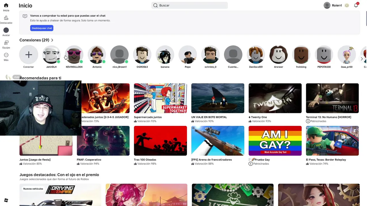Image resolution: width=367 pixels, height=206 pixels.
Task: Open xchristo_0 connection avatar
Action: coord(210,55)
